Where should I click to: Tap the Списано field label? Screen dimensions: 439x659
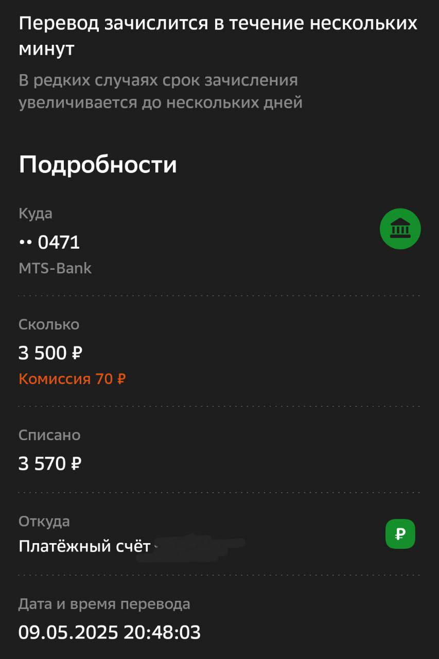point(49,435)
